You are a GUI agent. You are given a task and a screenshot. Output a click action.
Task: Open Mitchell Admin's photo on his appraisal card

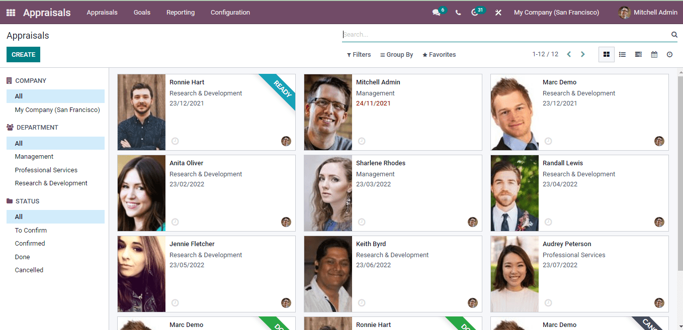pyautogui.click(x=328, y=113)
